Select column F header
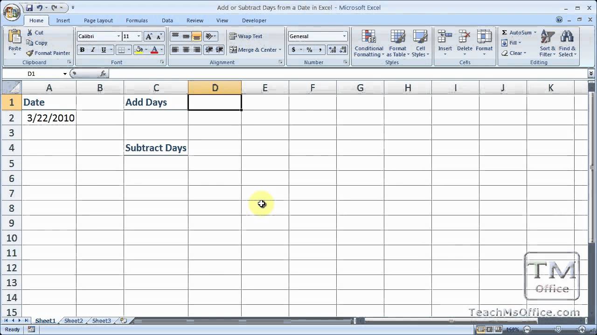 coord(312,87)
